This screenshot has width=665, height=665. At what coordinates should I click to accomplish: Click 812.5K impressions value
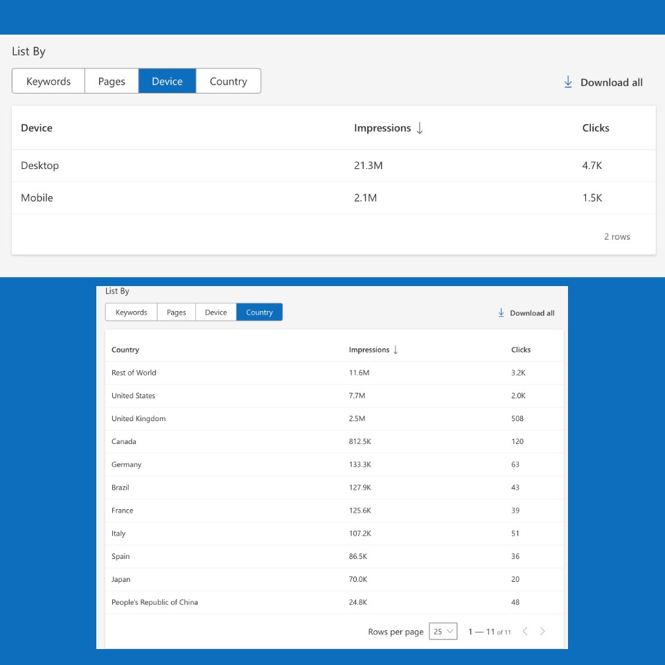click(x=360, y=441)
